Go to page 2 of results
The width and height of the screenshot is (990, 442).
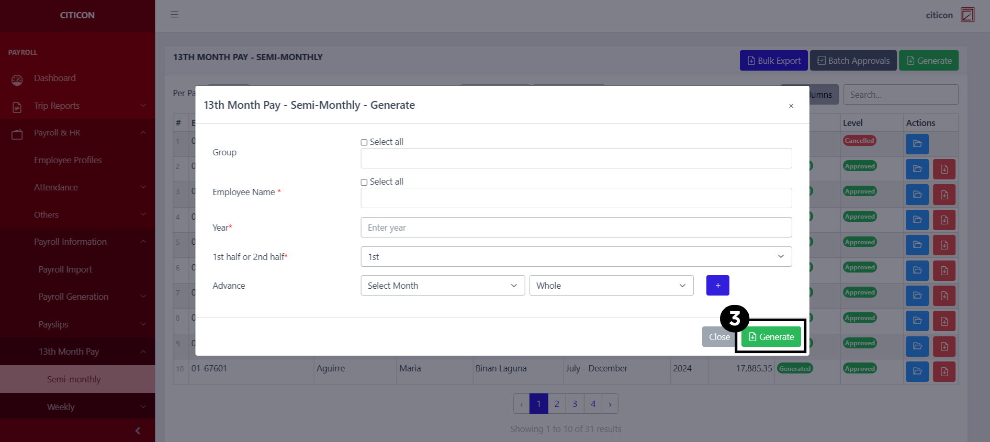(x=557, y=404)
